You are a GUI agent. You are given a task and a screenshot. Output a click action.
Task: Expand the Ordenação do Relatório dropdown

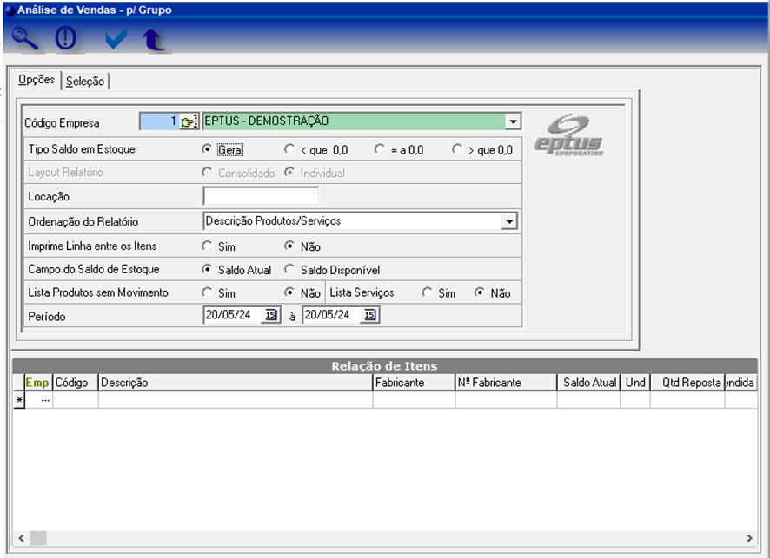pos(509,222)
